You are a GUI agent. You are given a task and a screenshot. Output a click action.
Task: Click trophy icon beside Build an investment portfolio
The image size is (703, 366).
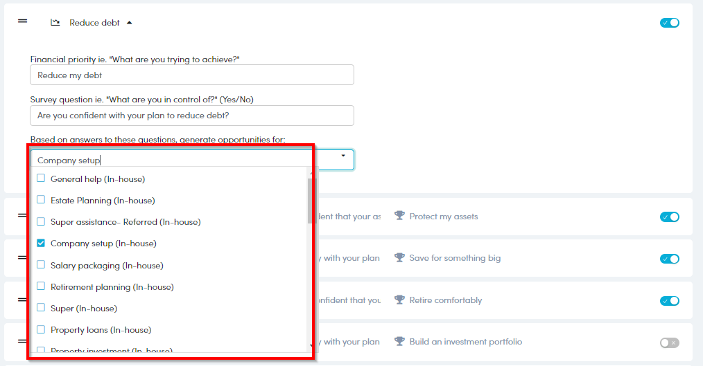(399, 342)
